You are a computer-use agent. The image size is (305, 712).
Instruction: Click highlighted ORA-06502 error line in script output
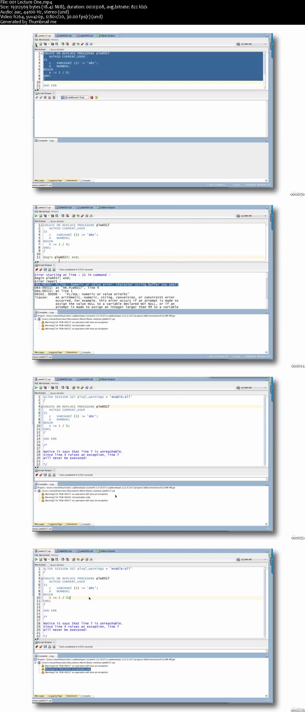pyautogui.click(x=106, y=285)
